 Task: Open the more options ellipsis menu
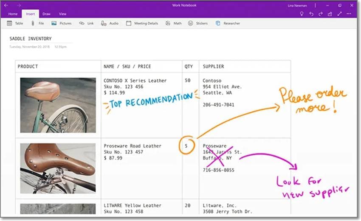point(349,14)
